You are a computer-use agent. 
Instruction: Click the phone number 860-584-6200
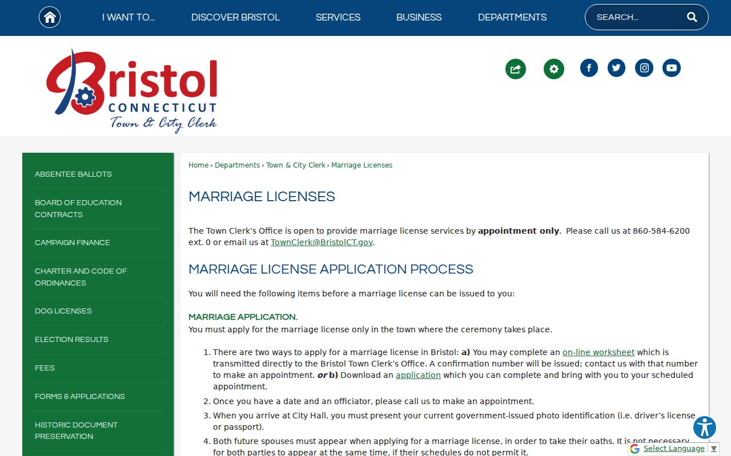click(661, 231)
